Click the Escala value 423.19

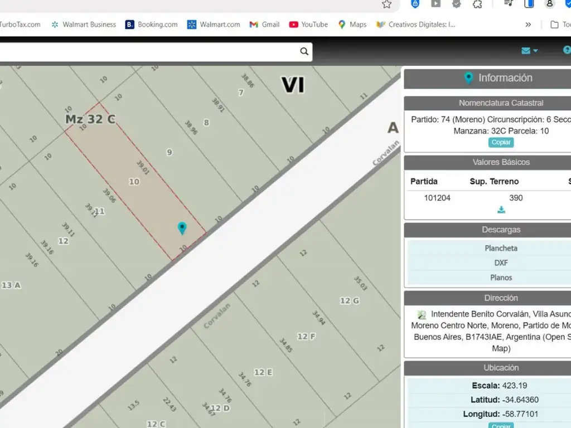515,386
